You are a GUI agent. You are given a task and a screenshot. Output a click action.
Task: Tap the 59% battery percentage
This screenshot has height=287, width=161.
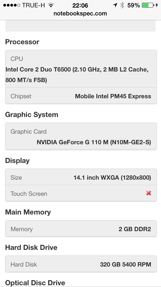[134, 5]
